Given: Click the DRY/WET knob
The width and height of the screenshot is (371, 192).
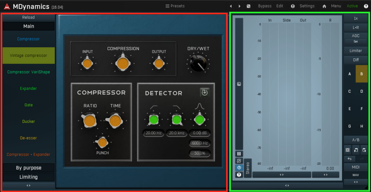Looking at the screenshot, I should [198, 63].
